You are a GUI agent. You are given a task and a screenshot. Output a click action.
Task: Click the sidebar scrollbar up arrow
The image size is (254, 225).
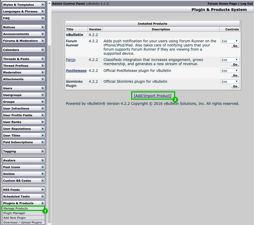[x=50, y=3]
